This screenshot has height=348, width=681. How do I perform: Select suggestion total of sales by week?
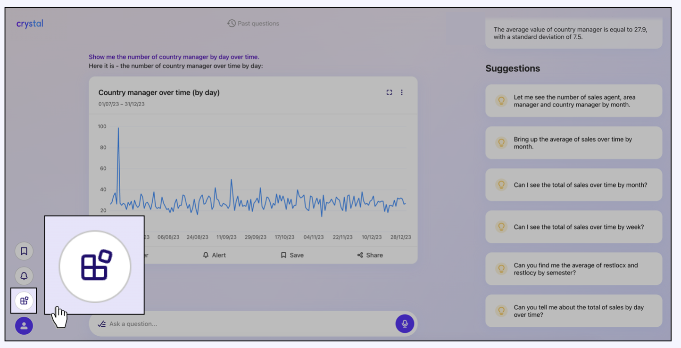(573, 227)
